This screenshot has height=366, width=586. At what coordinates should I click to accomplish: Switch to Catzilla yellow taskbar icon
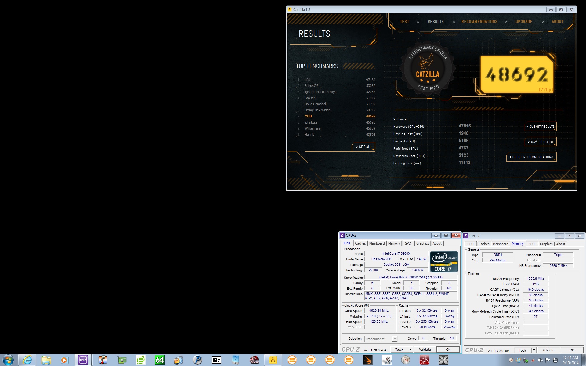point(273,360)
